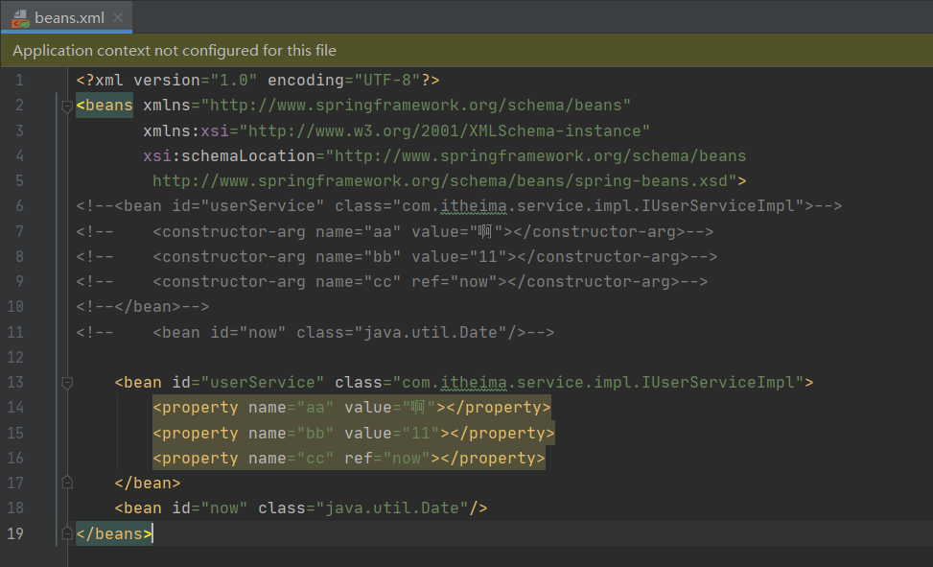Click ref="now" on line 16
Image resolution: width=933 pixels, height=567 pixels.
click(x=386, y=458)
